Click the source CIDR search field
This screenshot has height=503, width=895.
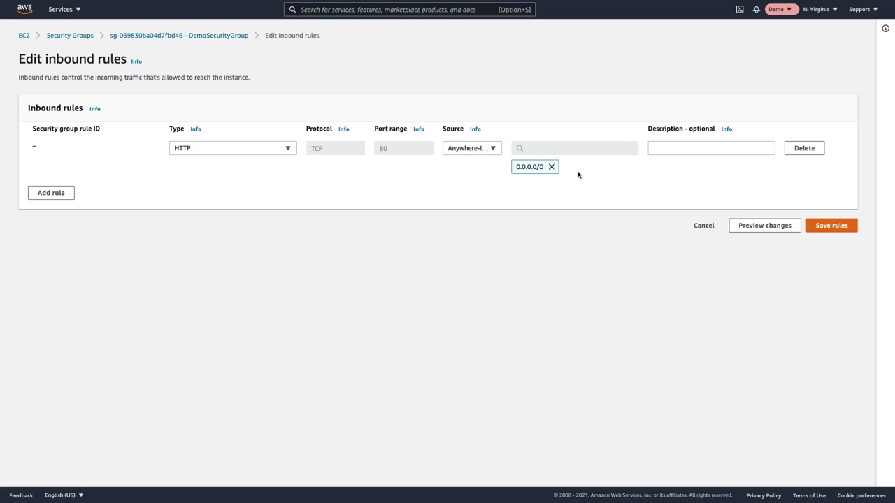click(575, 148)
